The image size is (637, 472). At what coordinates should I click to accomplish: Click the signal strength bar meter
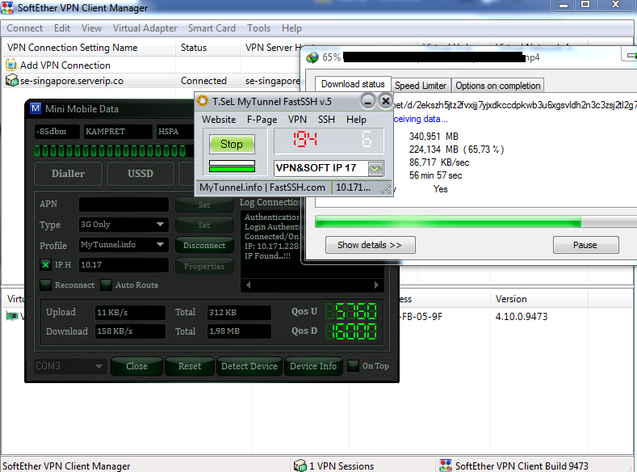tap(110, 151)
